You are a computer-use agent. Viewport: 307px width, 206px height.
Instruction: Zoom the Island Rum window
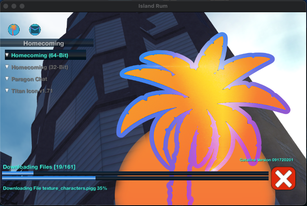click(x=22, y=6)
